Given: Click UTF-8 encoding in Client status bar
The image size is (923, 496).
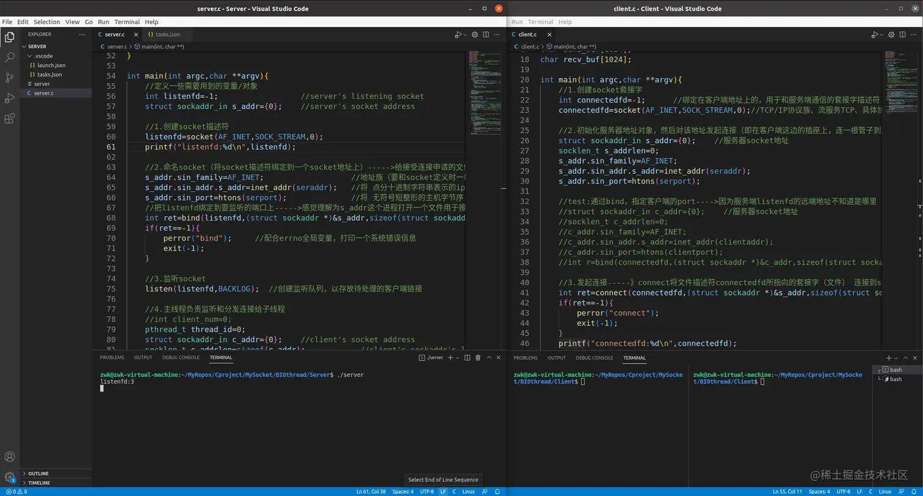Looking at the screenshot, I should coord(843,491).
